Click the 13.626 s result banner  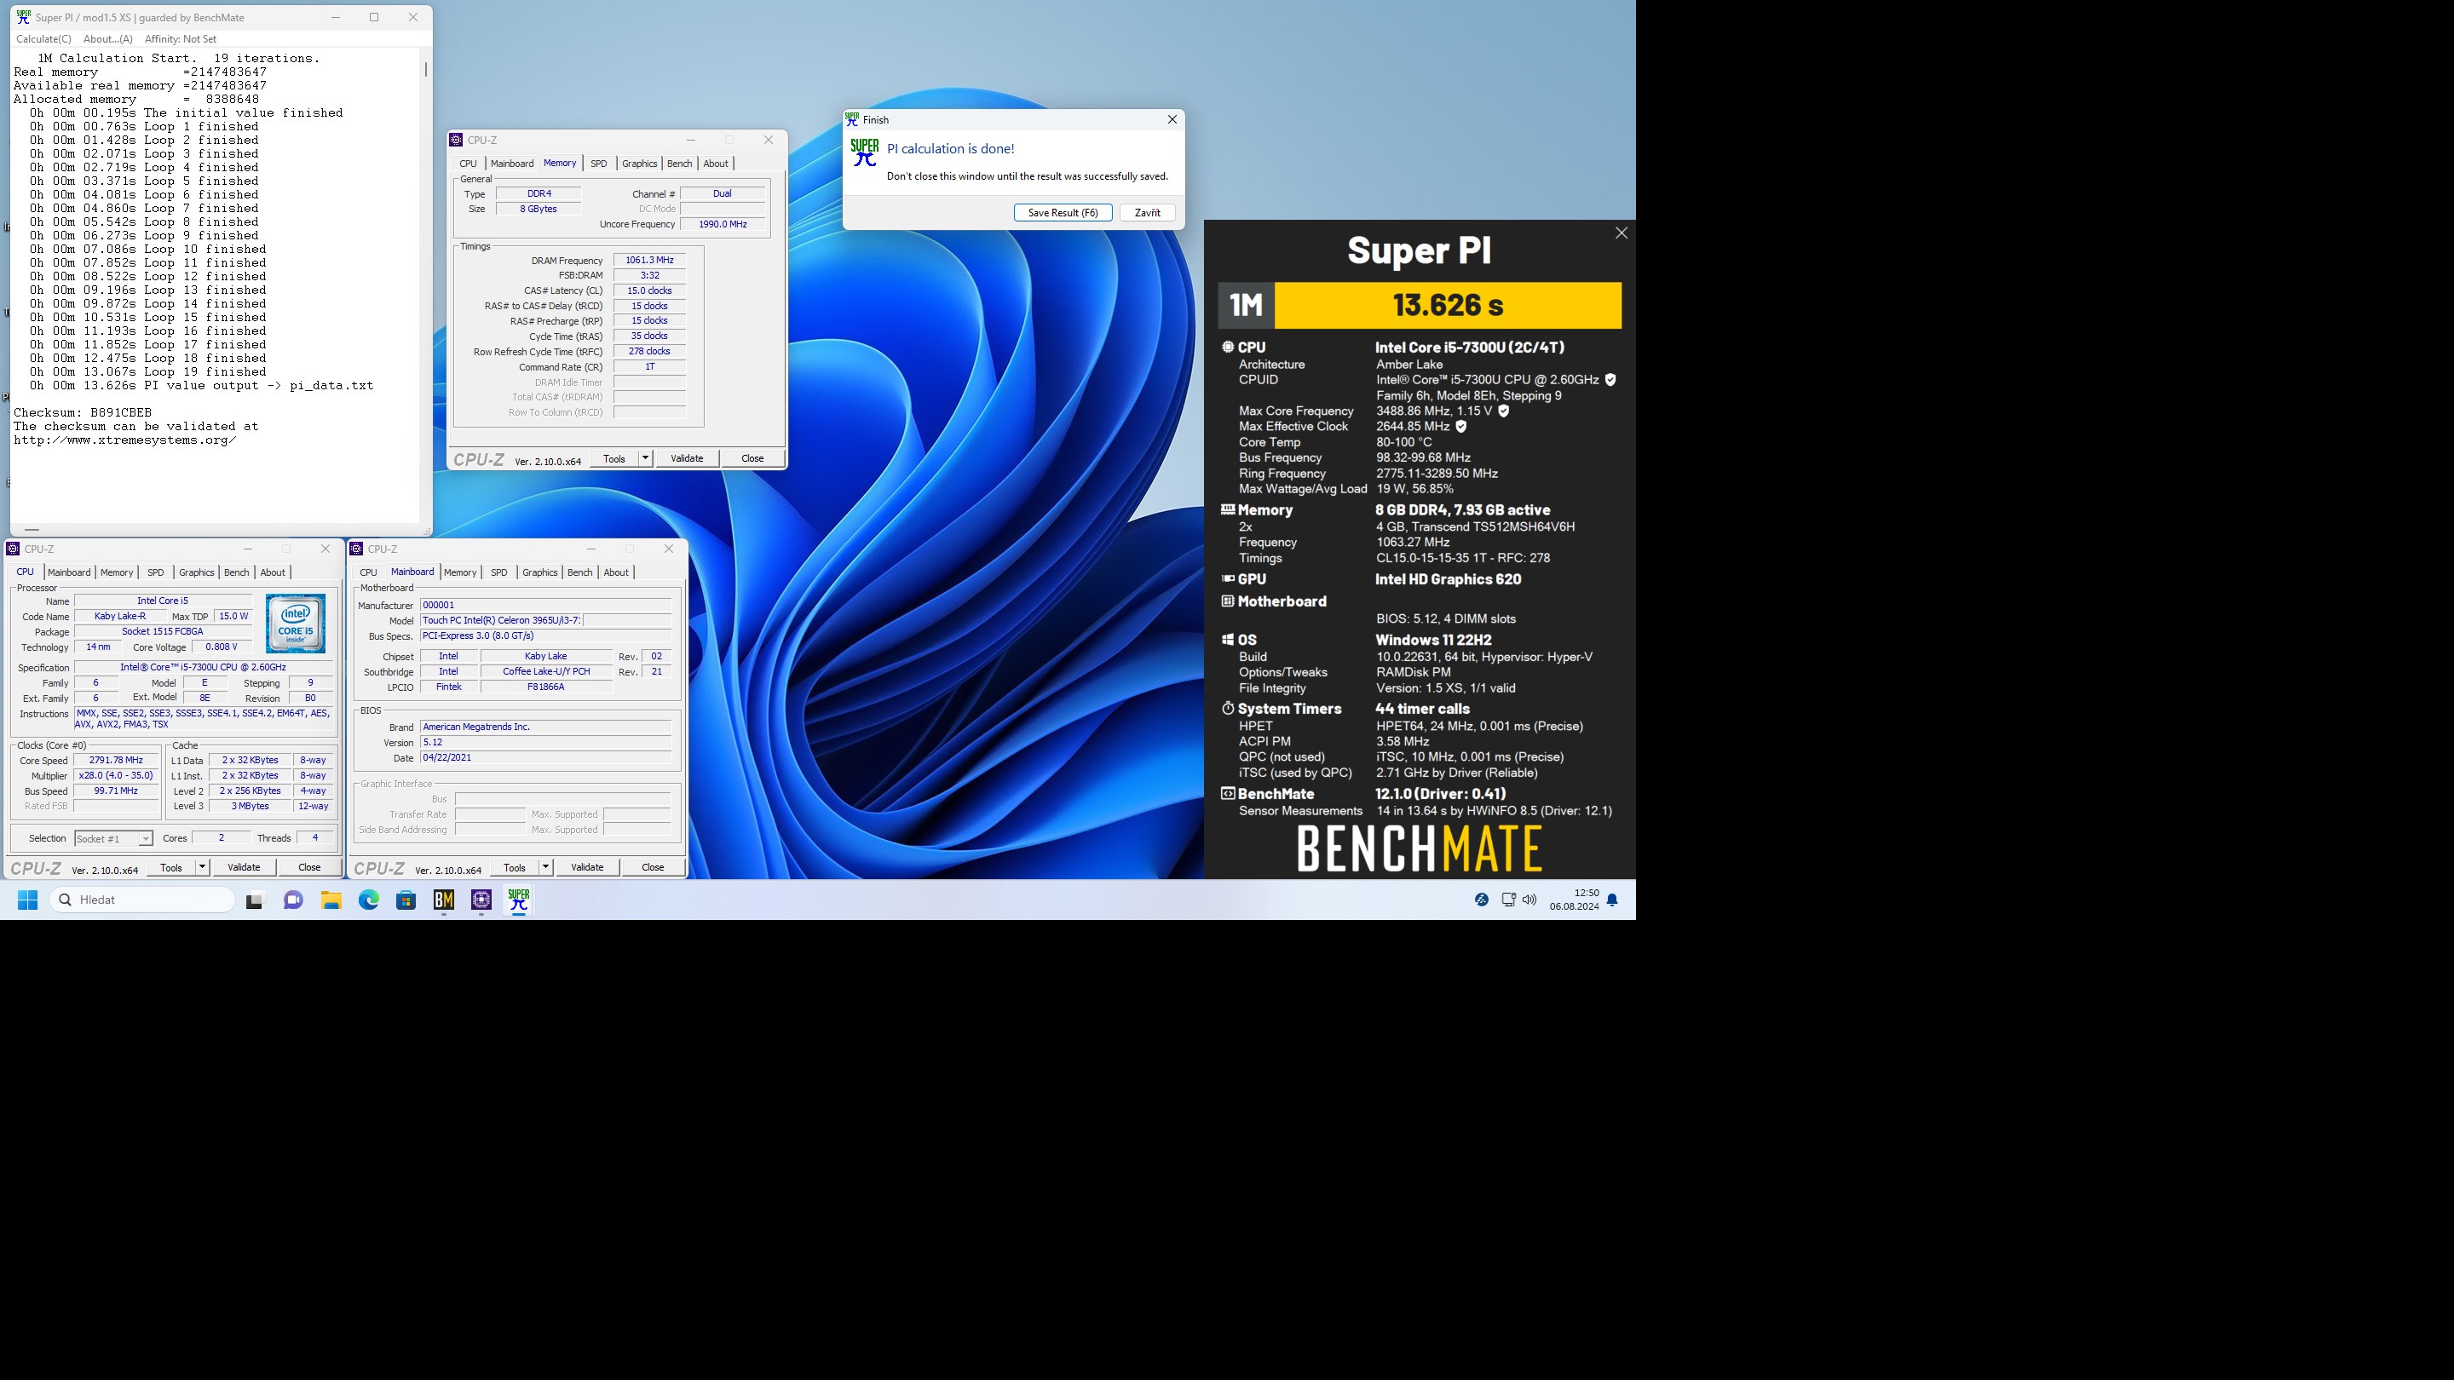point(1448,306)
